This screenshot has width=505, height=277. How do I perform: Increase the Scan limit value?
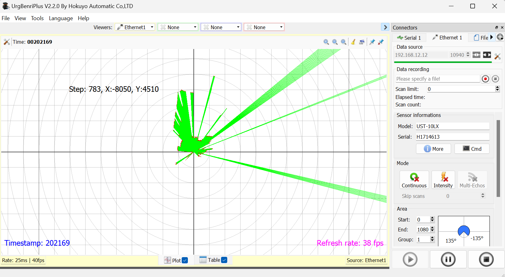click(498, 87)
